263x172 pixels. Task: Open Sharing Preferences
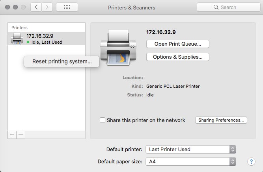(221, 120)
